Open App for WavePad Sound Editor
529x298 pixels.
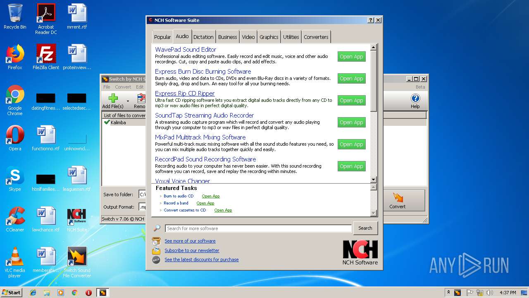(352, 57)
